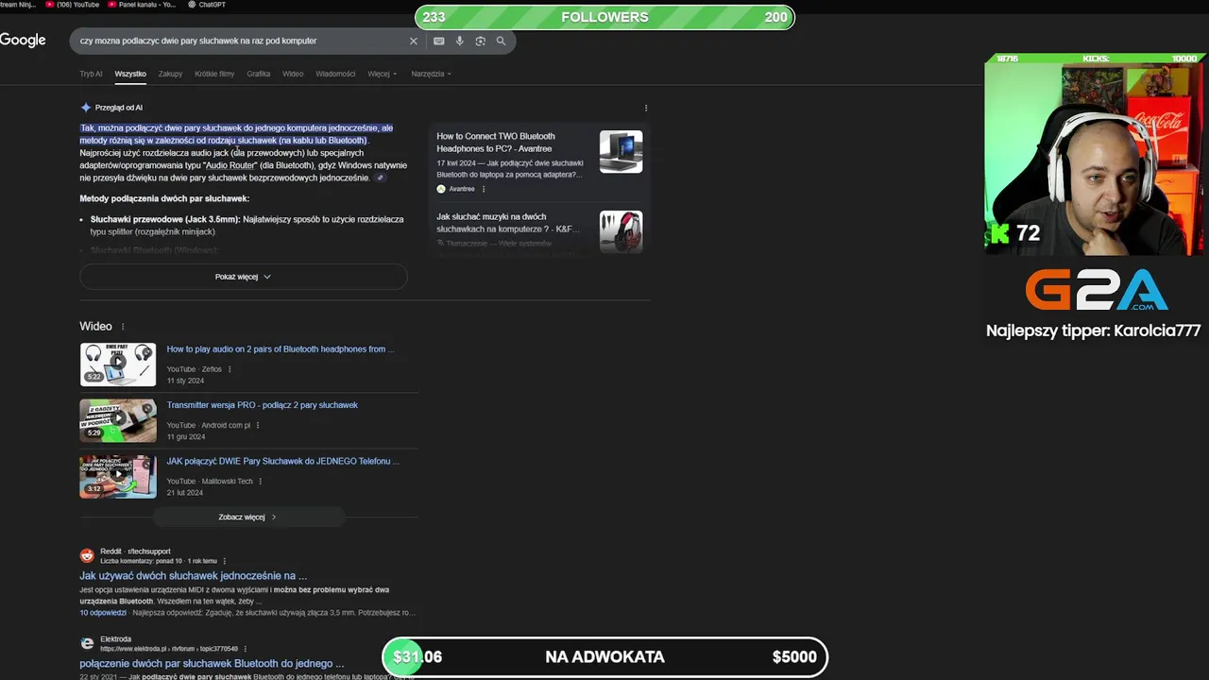Click into the Google search input field
This screenshot has height=680, width=1209.
tap(241, 41)
